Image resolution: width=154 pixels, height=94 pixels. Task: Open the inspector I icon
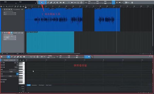[x=4, y=6]
